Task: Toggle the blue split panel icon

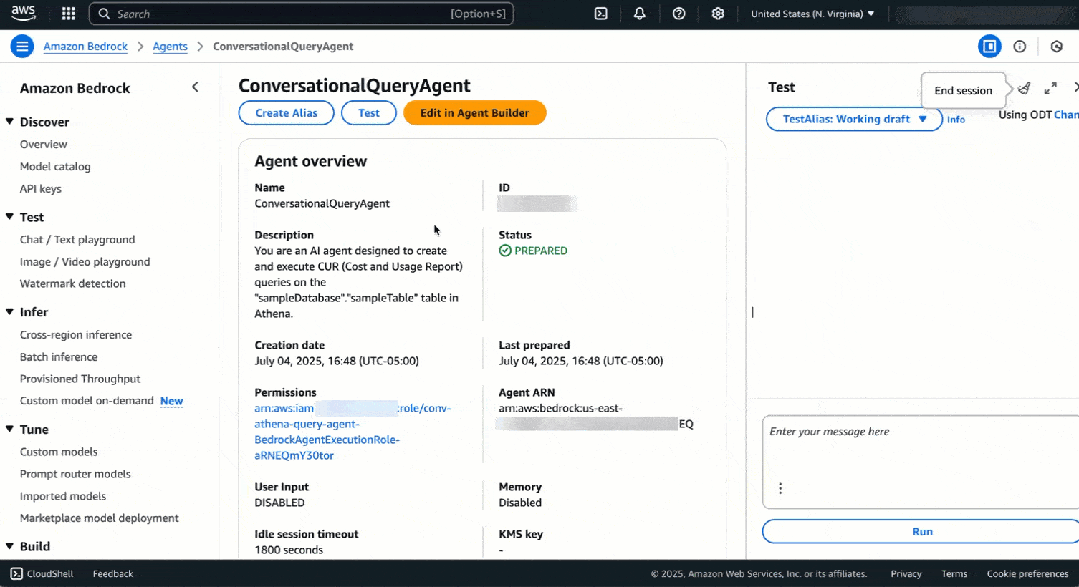Action: [x=990, y=47]
